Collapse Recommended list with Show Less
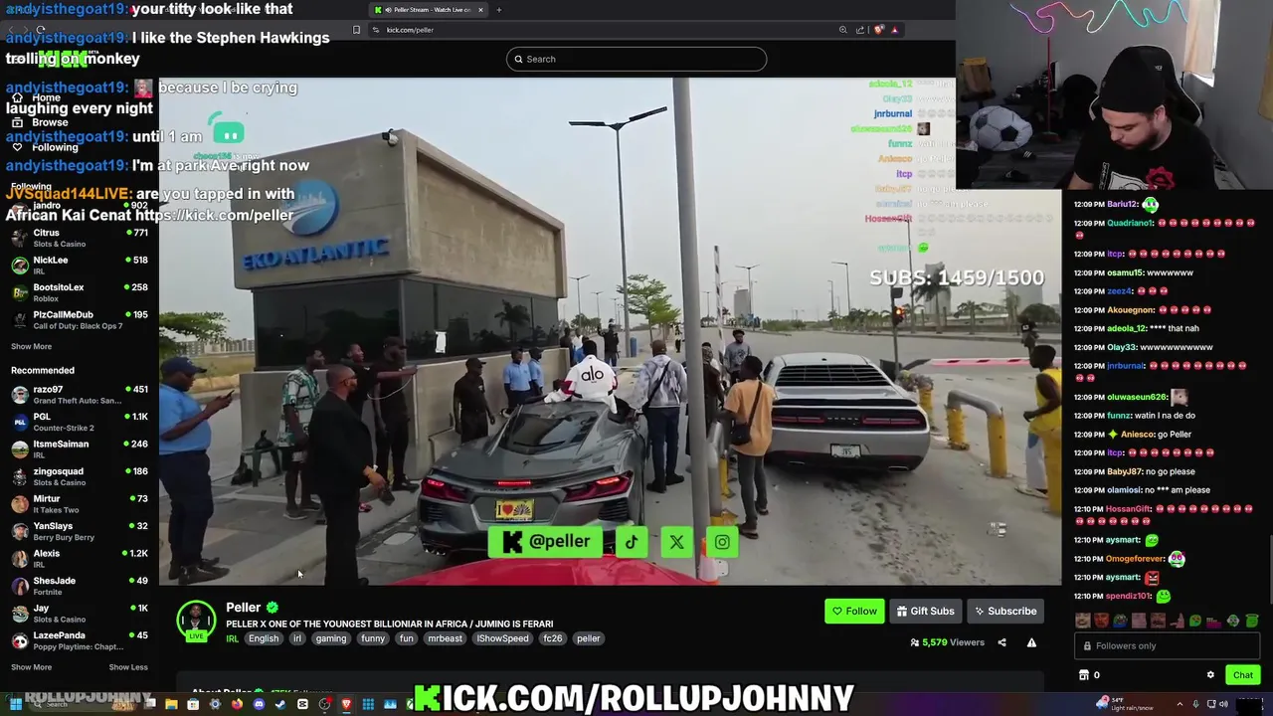The width and height of the screenshot is (1273, 716). point(128,667)
